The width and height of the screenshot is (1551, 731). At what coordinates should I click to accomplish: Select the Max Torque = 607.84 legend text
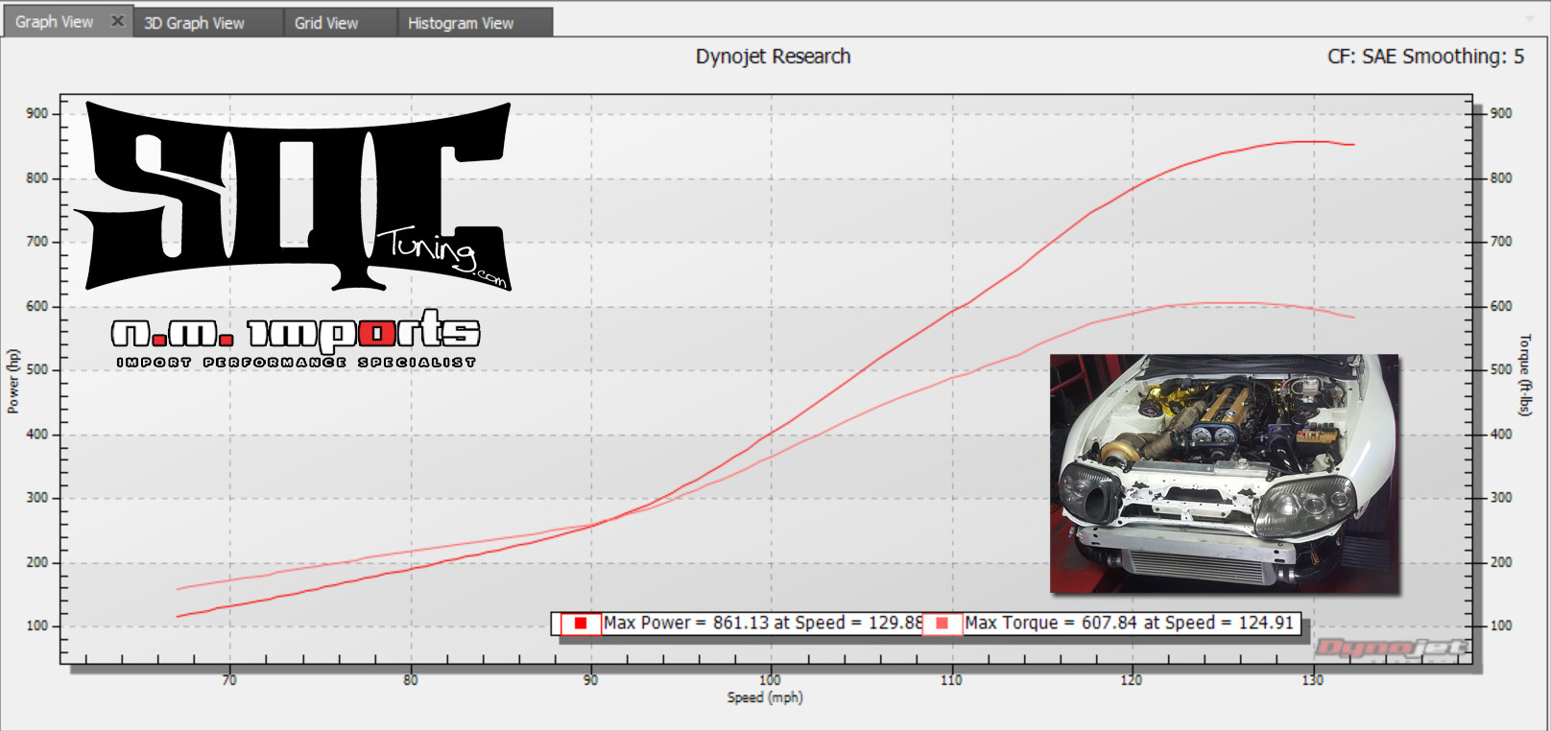click(x=1130, y=623)
